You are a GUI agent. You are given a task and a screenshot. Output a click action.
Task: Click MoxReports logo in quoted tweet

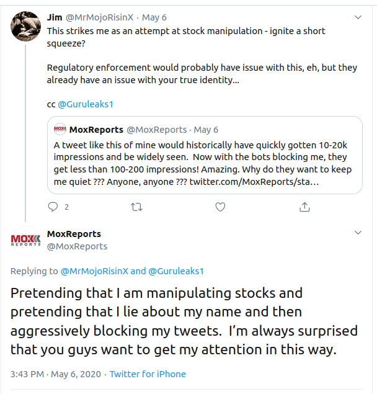click(60, 130)
